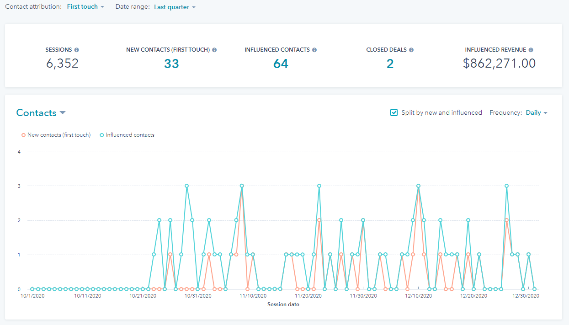Click the Contact attribution label
569x325 pixels.
point(33,7)
